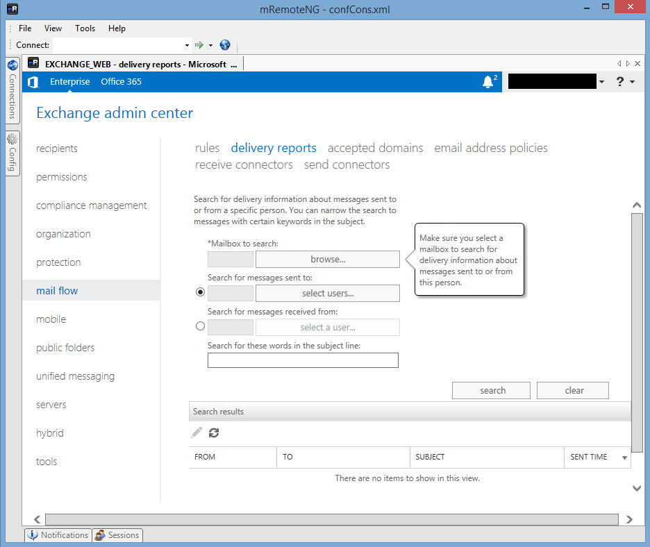The height and width of the screenshot is (547, 650).
Task: Open the account name dropdown arrow
Action: [x=601, y=82]
